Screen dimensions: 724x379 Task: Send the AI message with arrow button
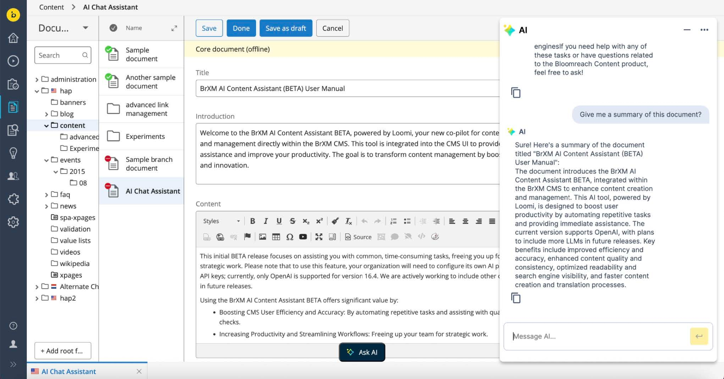click(x=699, y=336)
